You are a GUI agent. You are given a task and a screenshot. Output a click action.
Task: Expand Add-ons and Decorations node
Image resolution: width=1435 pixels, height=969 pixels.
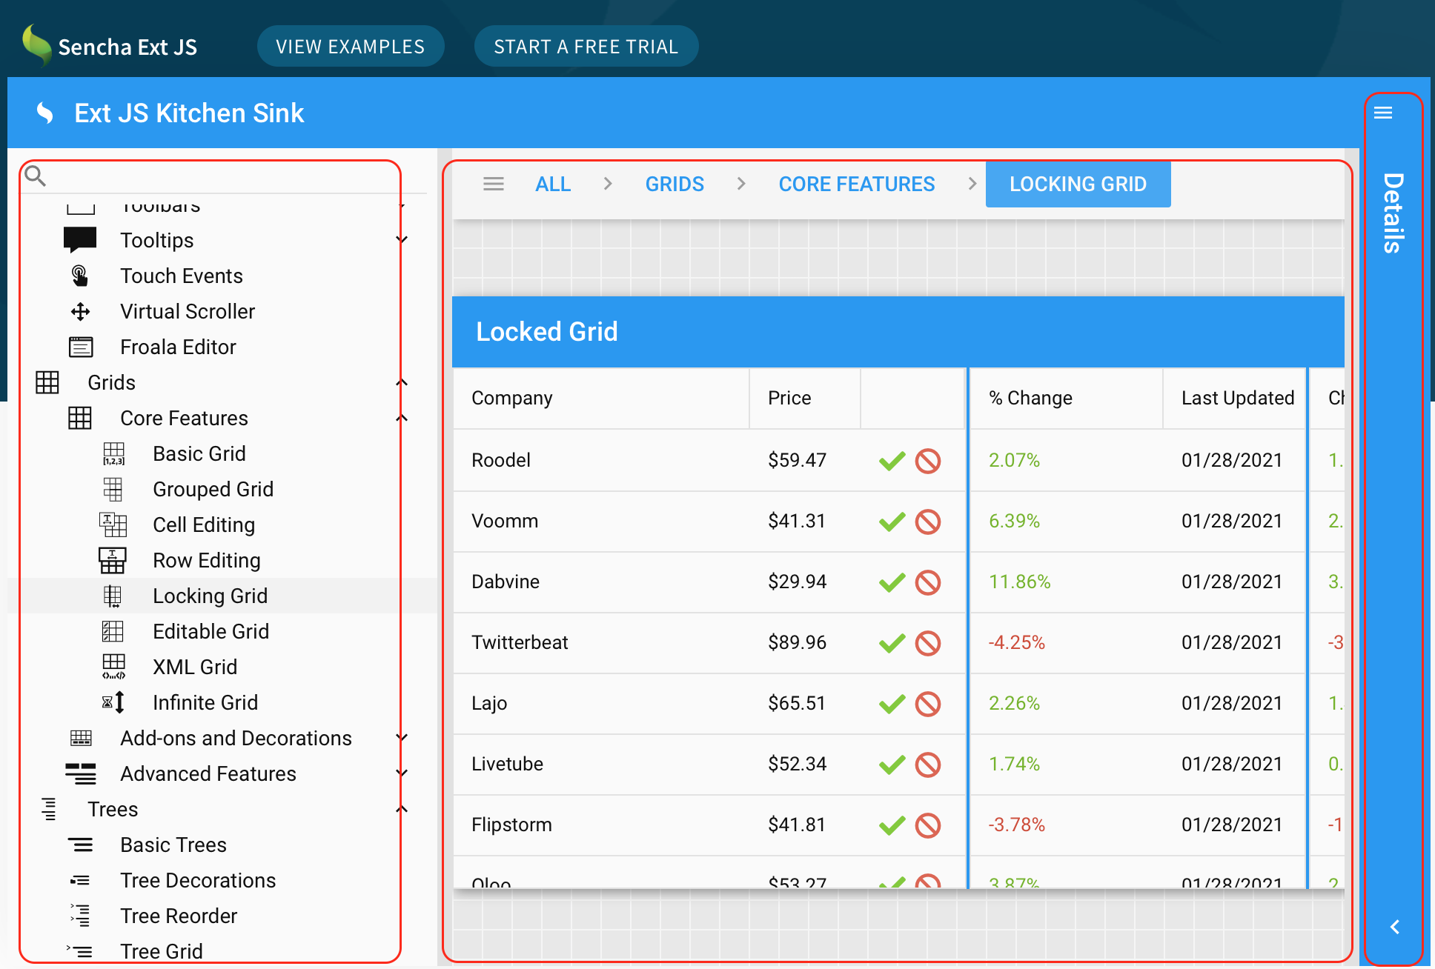402,738
